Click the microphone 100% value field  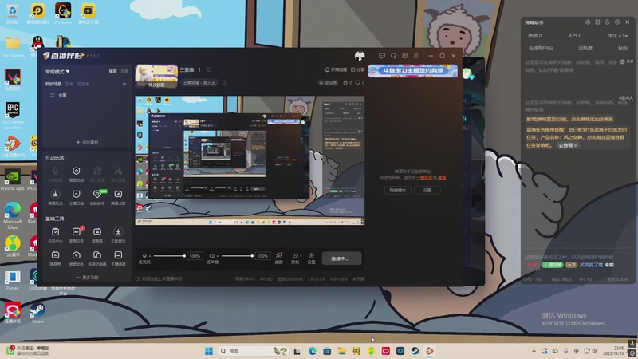195,256
